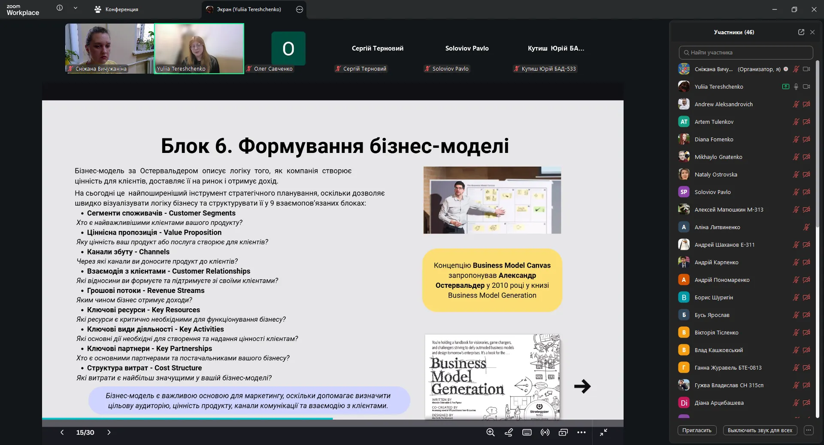
Task: Select Yuliia Tereshchenko video thumbnail
Action: click(x=199, y=48)
